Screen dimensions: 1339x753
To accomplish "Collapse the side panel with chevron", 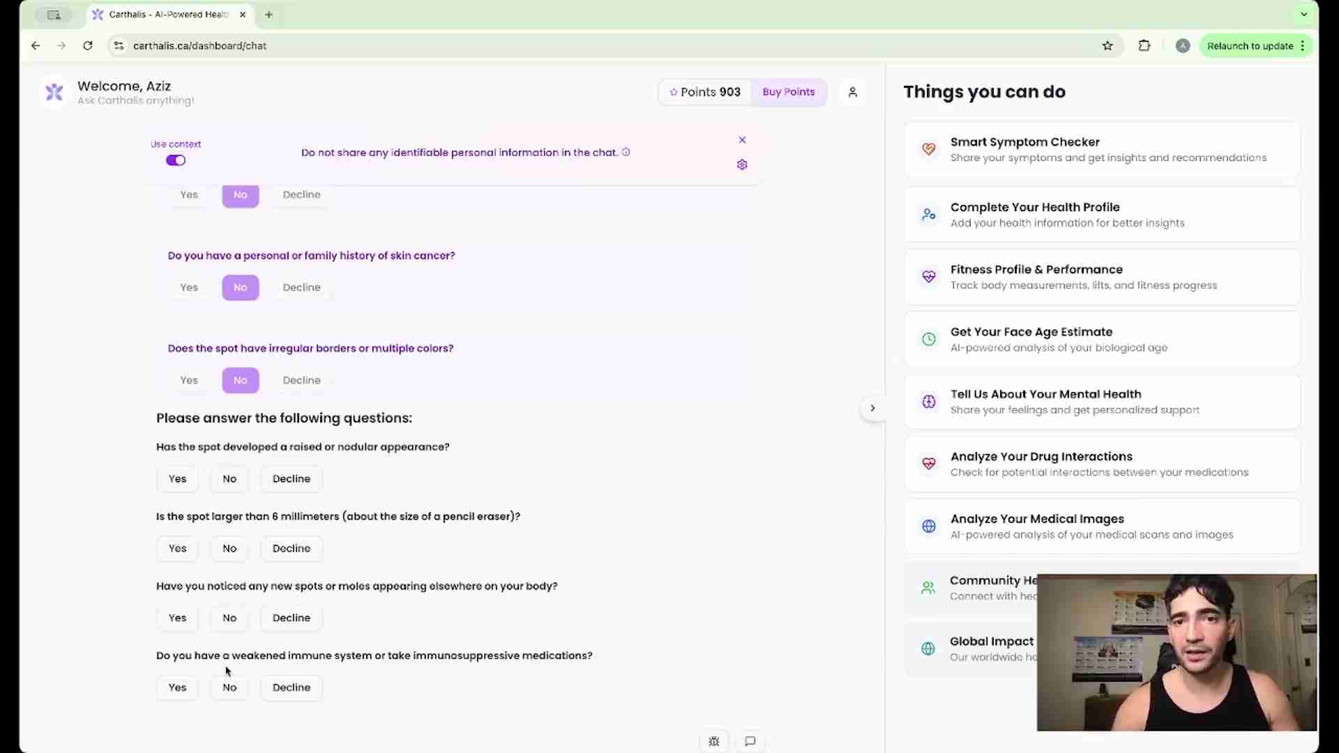I will [872, 408].
